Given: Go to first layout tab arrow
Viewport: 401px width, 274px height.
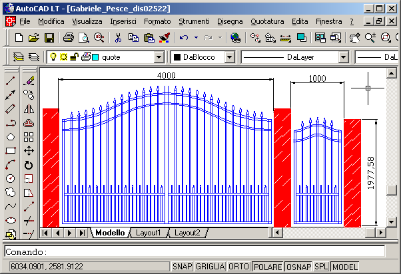Looking at the screenshot, I should click(x=45, y=233).
